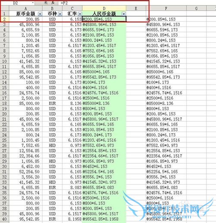Select cell A32 showing 3,556.20
This screenshot has width=216, height=223.
tap(25, 177)
